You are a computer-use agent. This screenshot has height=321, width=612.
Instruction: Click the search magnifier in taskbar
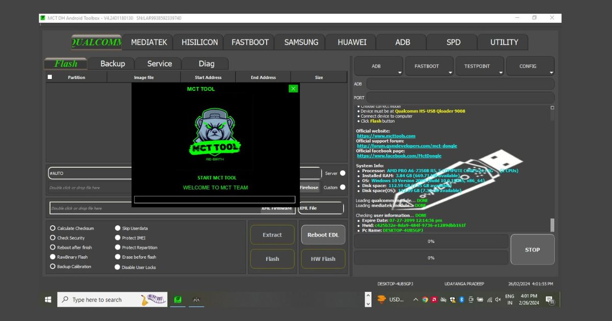click(x=65, y=300)
